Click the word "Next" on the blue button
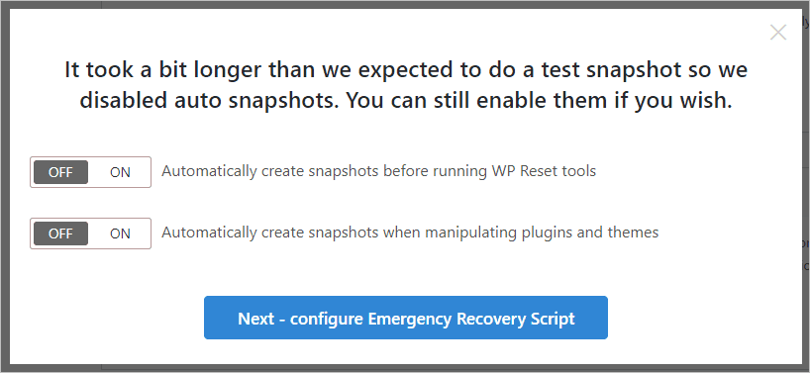Viewport: 810px width, 373px height. coord(255,319)
